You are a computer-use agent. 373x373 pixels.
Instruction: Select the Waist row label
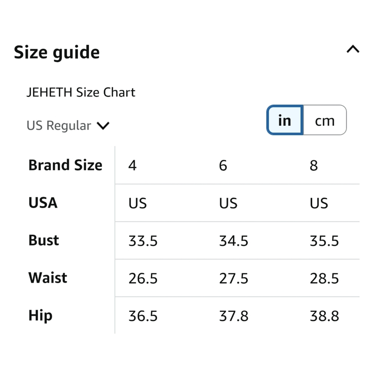(x=48, y=278)
